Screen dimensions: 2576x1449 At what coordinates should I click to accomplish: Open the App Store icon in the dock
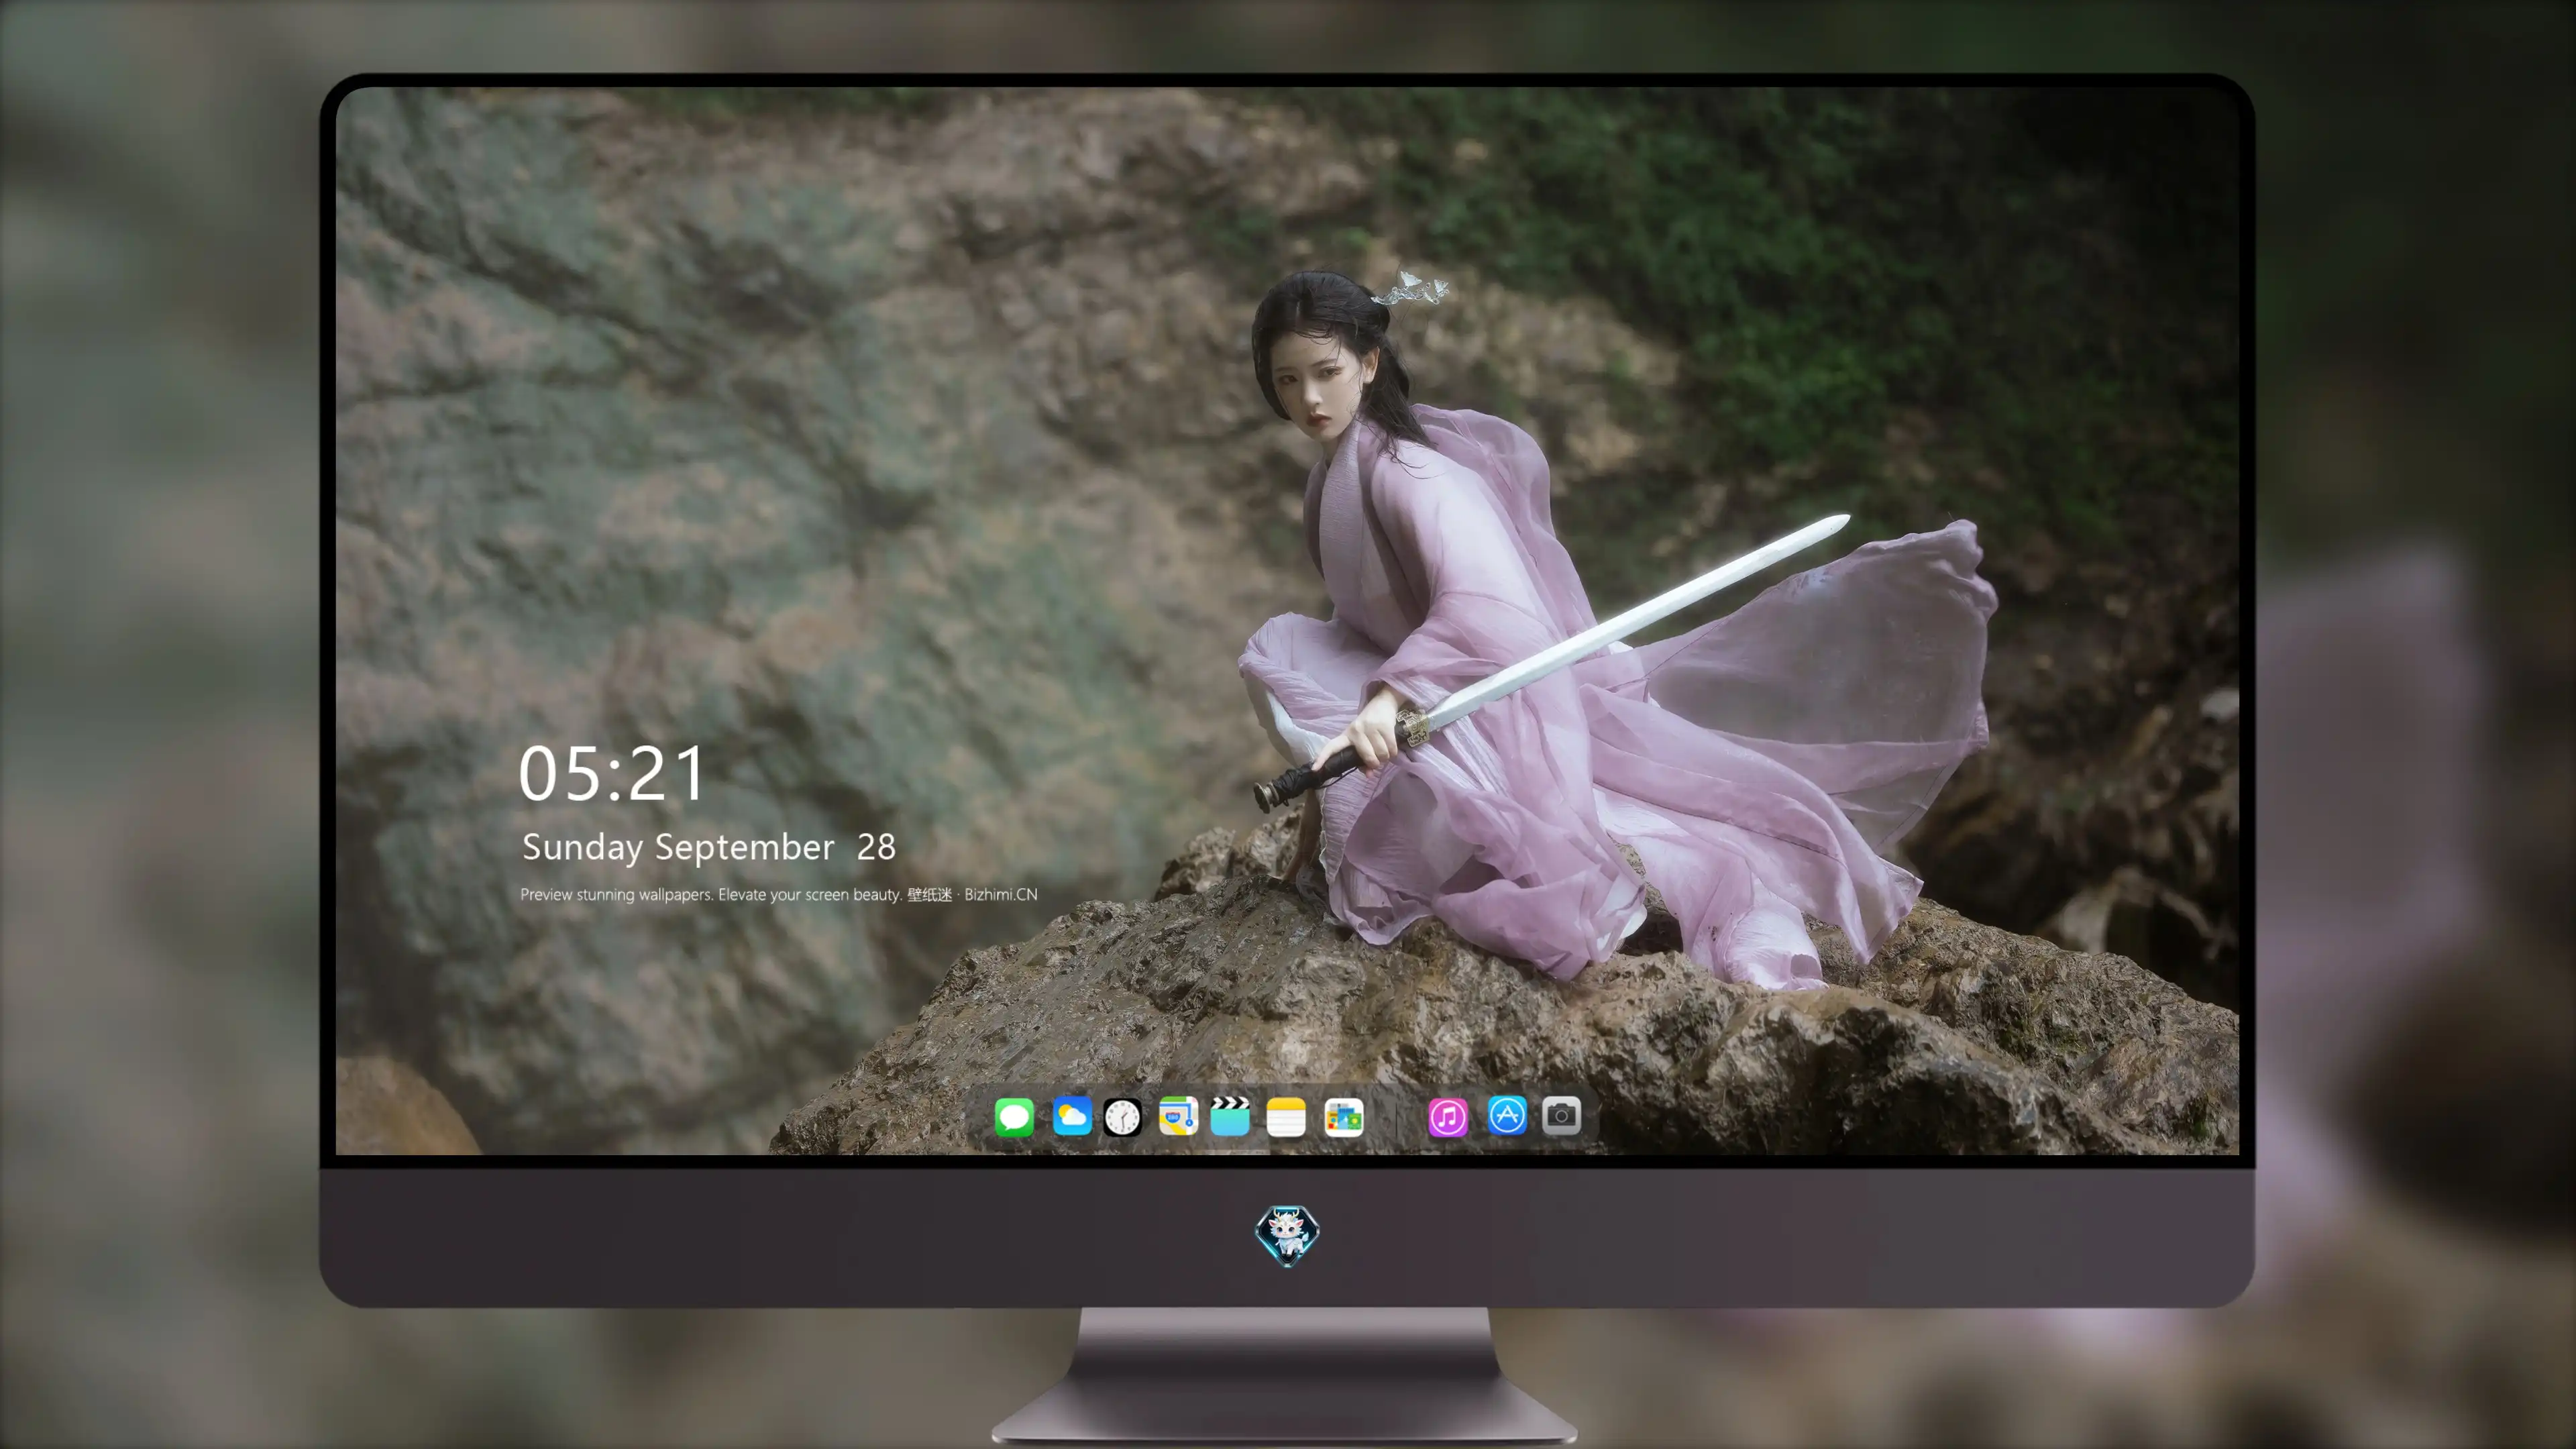tap(1507, 1116)
